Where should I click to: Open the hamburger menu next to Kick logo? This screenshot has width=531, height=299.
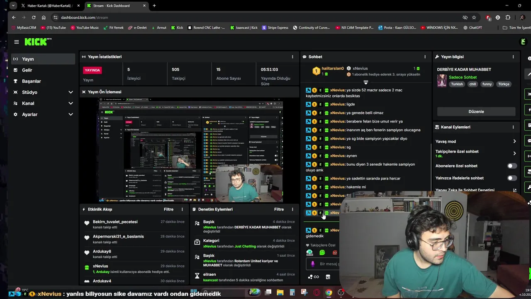(x=17, y=42)
